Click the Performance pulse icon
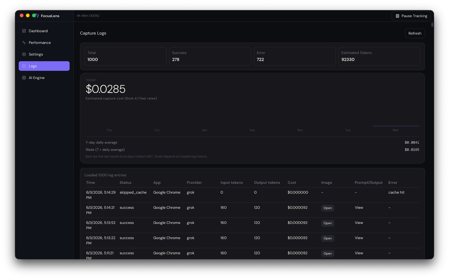Viewport: 449px width, 279px height. 24,43
